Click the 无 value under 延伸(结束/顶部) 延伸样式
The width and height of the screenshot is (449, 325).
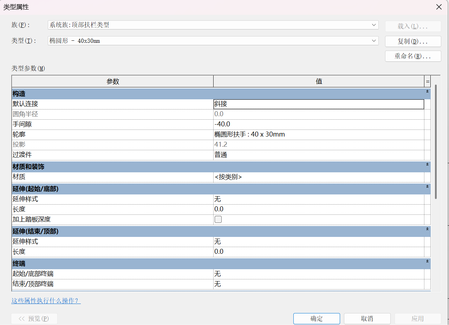319,242
